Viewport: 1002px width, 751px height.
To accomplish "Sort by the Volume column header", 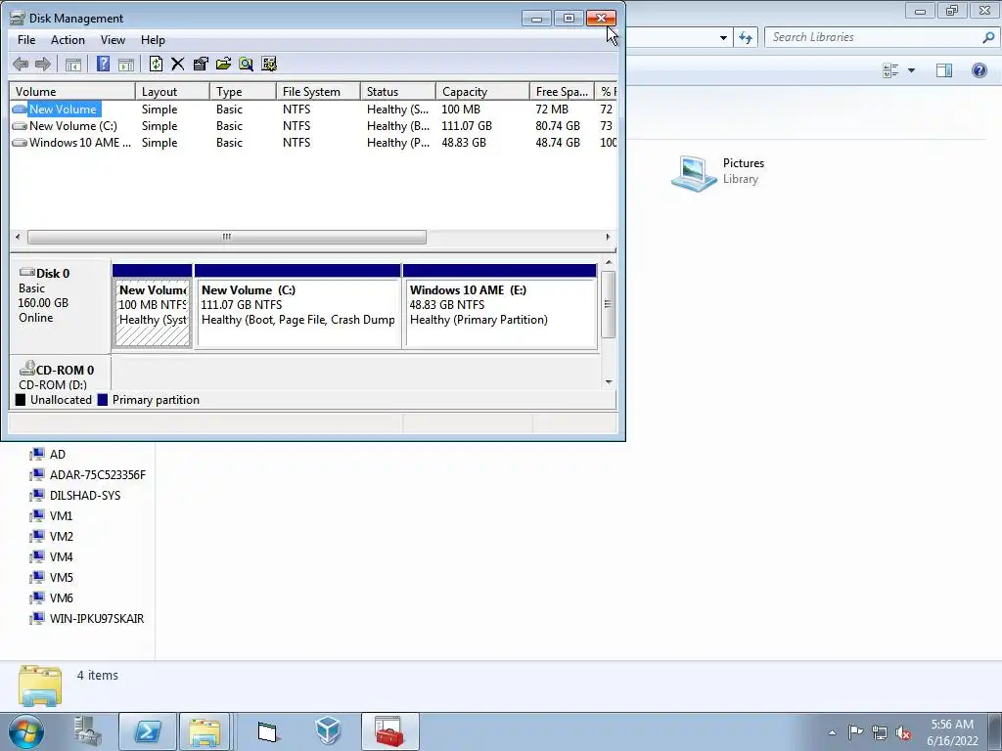I will point(72,91).
